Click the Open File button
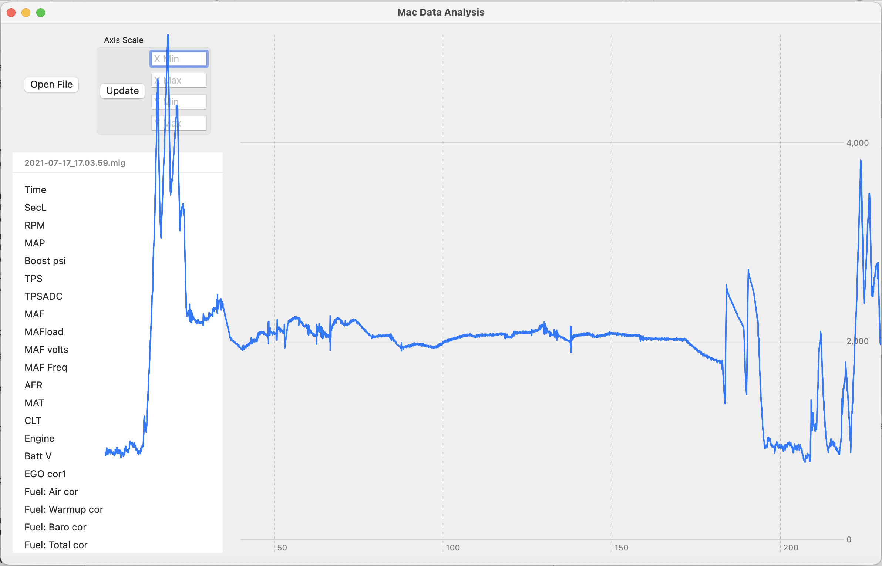 coord(51,84)
